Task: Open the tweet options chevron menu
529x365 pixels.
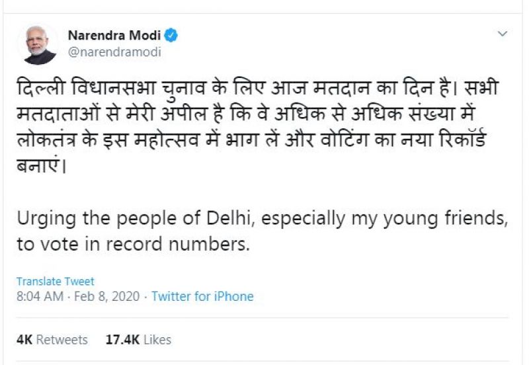Action: click(503, 34)
